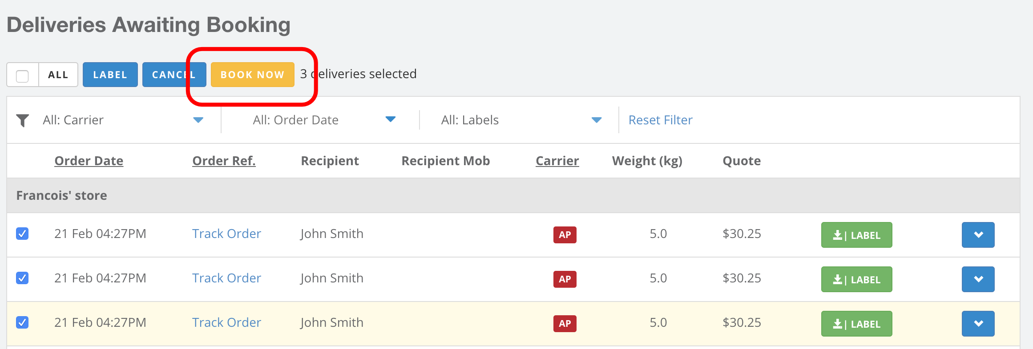1033x349 pixels.
Task: Uncheck the highlighted third row checkbox
Action: coord(21,323)
